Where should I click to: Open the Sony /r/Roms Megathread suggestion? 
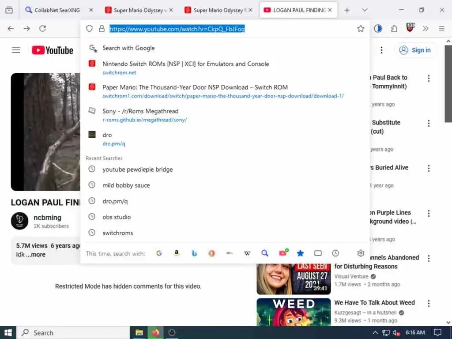coord(225,115)
